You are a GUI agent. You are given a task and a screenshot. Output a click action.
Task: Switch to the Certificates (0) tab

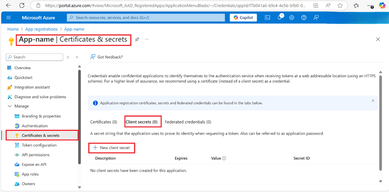[x=103, y=122]
